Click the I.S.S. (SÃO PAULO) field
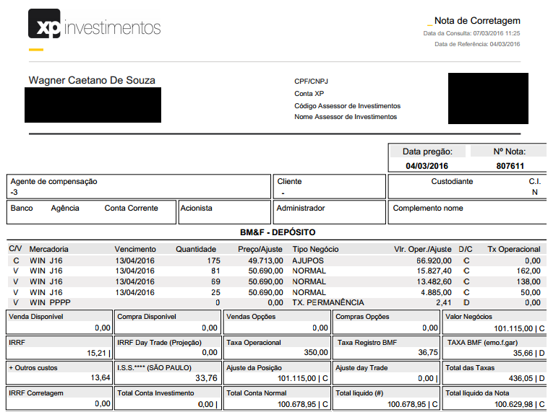 167,372
